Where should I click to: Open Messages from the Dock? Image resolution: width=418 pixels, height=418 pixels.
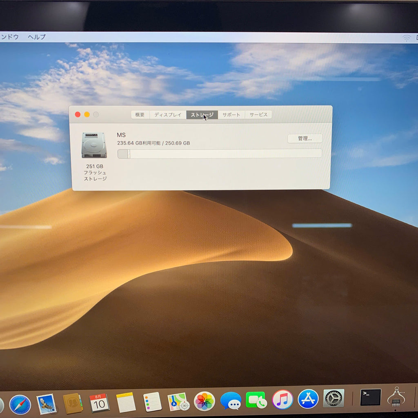click(231, 400)
